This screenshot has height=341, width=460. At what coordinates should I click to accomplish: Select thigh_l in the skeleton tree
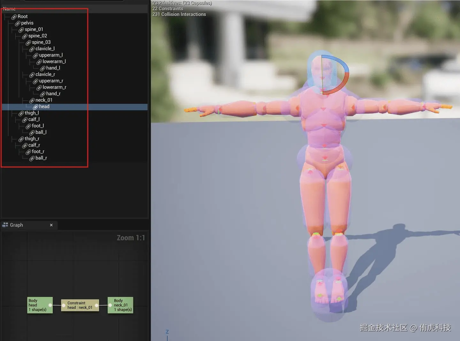pos(32,113)
